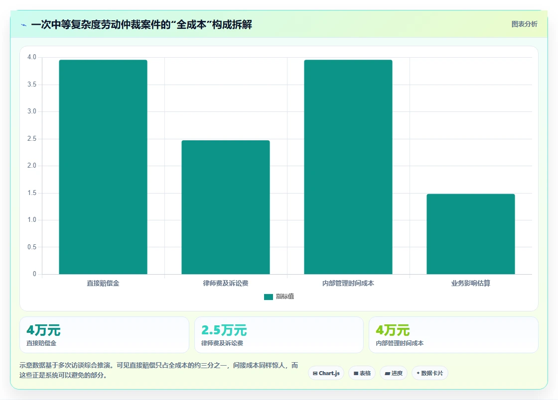Viewport: 558px width, 400px height.
Task: Click the 直接赔偿金 x-axis label
Action: coord(103,283)
